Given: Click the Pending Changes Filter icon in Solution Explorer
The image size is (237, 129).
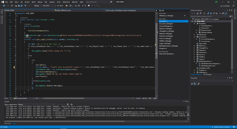Looking at the screenshot, I should 204,13.
